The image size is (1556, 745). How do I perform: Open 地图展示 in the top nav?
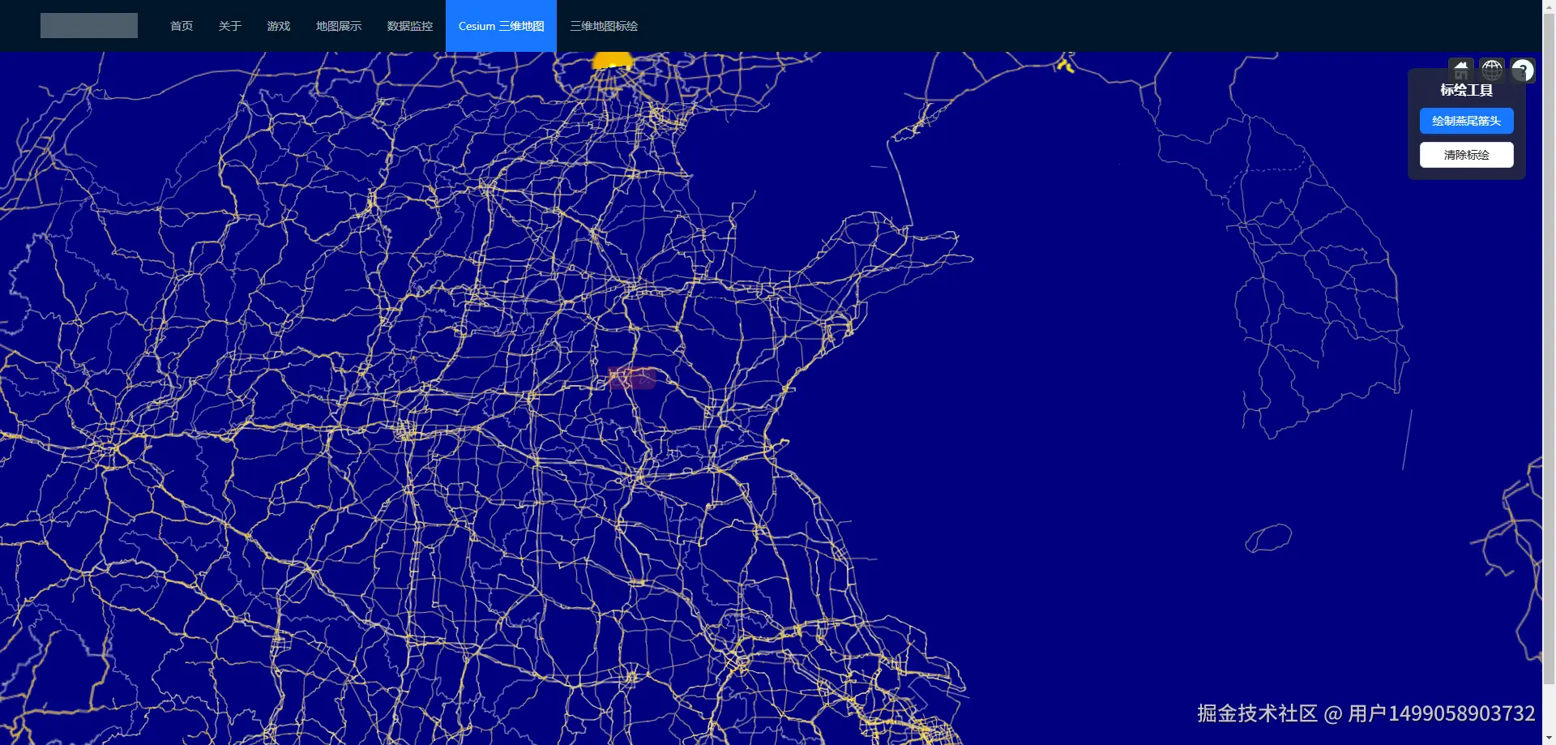click(x=339, y=26)
